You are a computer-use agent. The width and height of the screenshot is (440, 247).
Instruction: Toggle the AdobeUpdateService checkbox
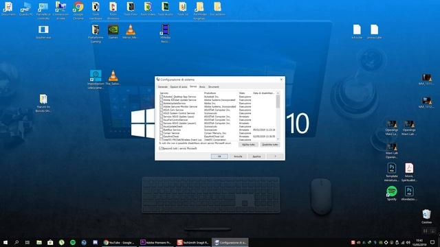pos(162,103)
